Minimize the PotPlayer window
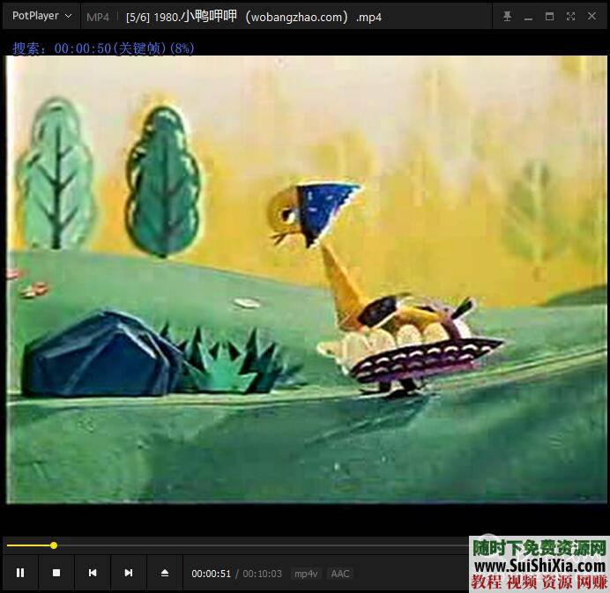 point(528,16)
